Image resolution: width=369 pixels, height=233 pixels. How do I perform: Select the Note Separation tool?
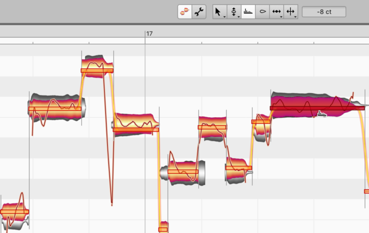click(x=290, y=12)
